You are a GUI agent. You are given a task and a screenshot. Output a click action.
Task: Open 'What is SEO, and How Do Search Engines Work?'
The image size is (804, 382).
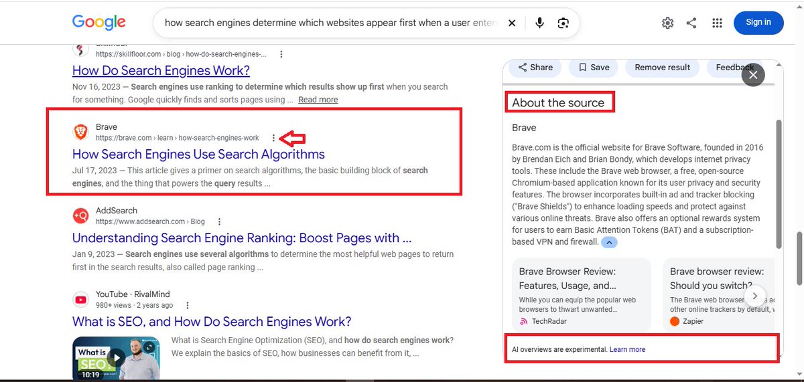click(x=212, y=321)
